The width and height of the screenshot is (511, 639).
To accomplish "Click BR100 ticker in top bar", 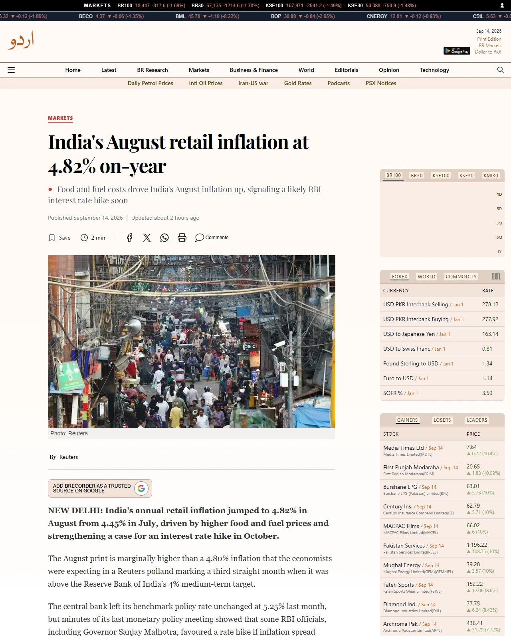I will pyautogui.click(x=151, y=6).
